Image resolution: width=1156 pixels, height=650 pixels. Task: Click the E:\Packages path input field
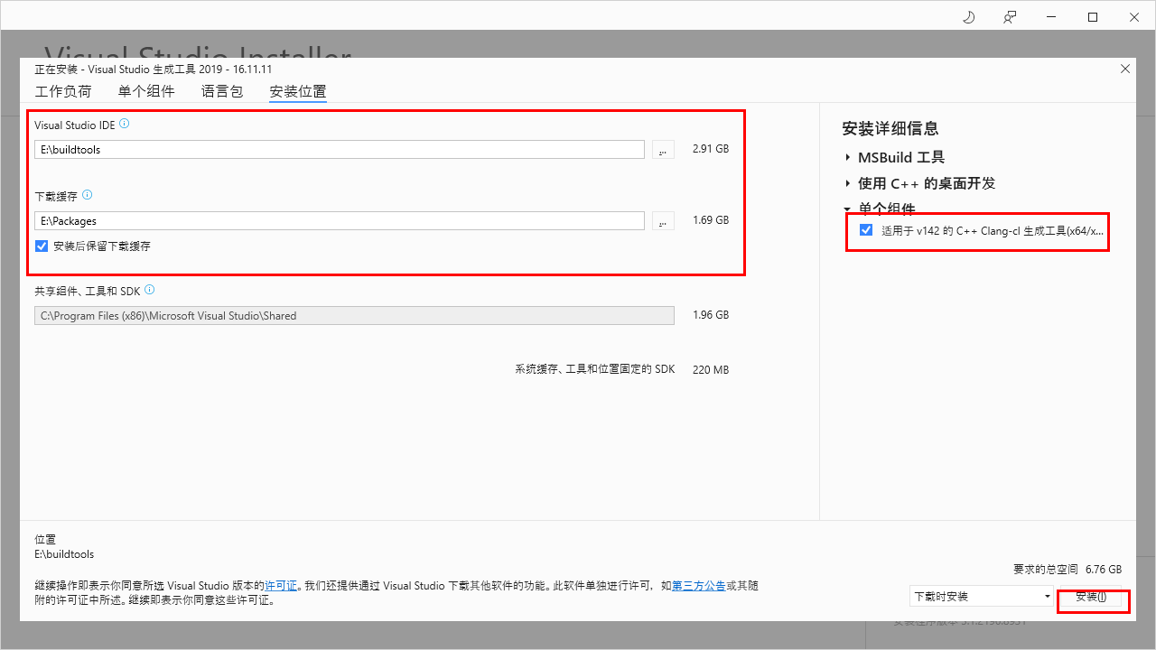click(x=340, y=220)
